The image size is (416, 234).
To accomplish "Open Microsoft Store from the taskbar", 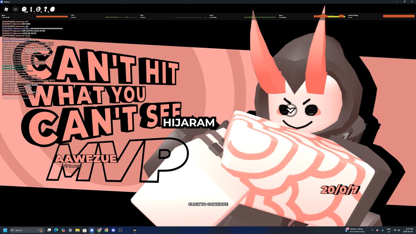I will (x=84, y=230).
